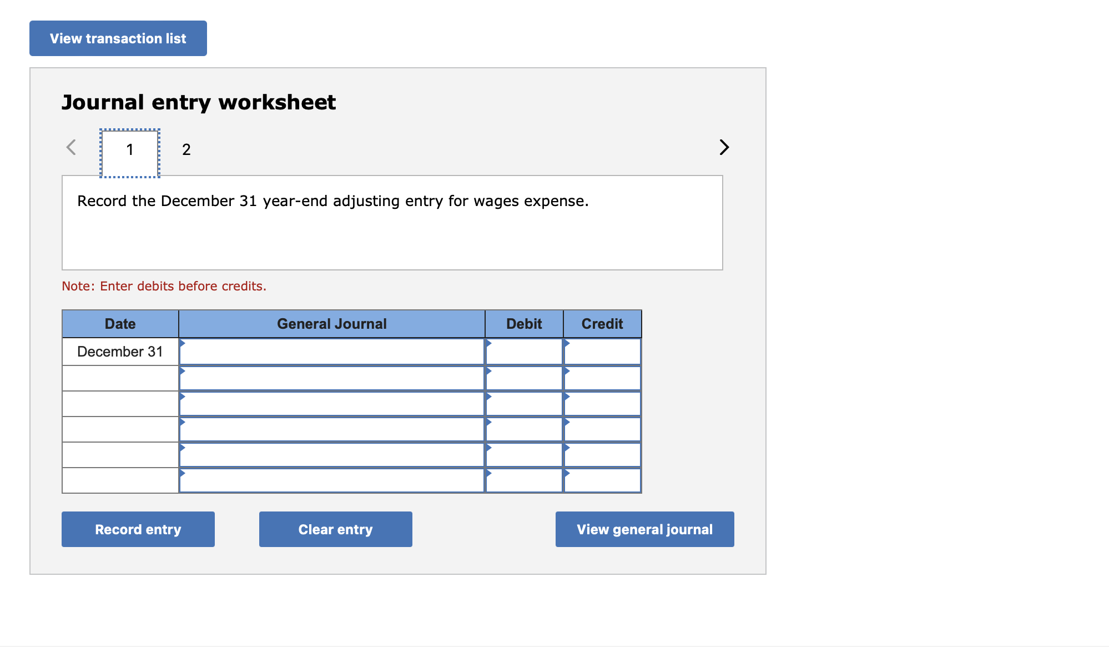Click Record entry to save the journal entry
1109x647 pixels.
point(138,550)
